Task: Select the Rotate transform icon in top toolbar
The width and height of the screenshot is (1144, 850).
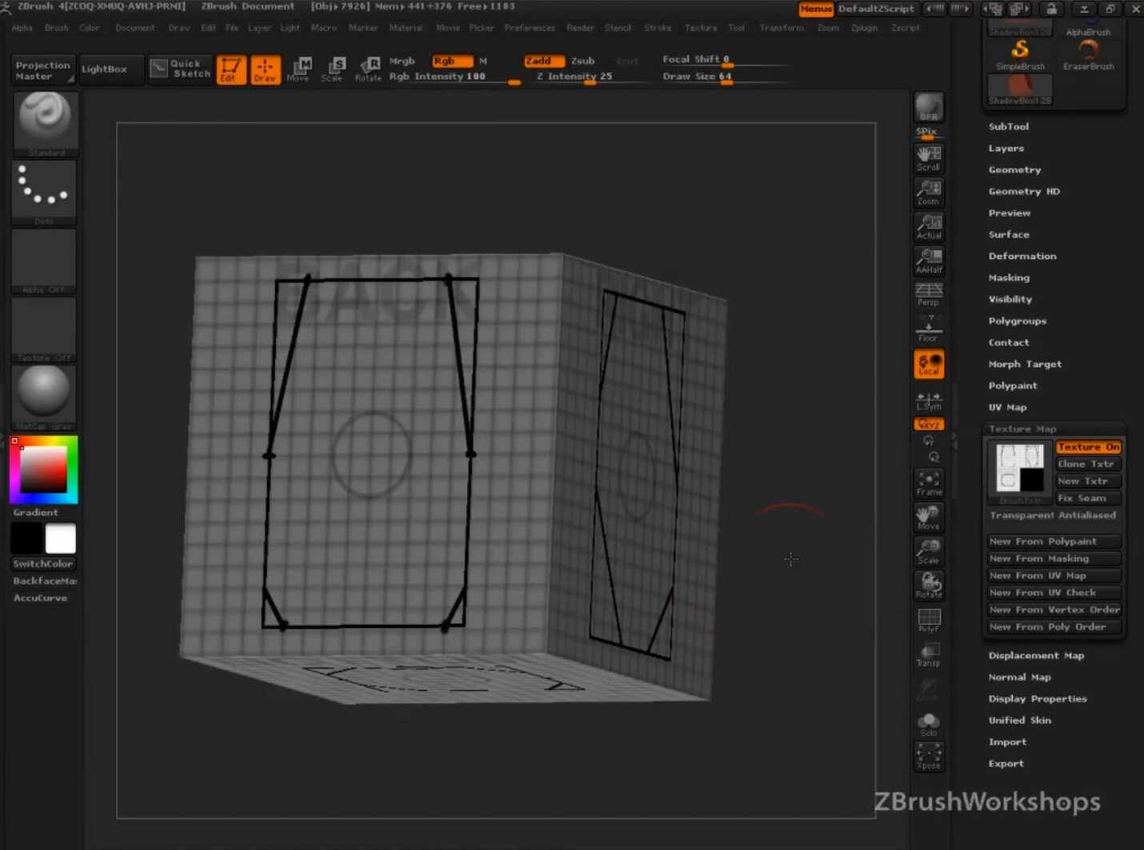Action: 368,70
